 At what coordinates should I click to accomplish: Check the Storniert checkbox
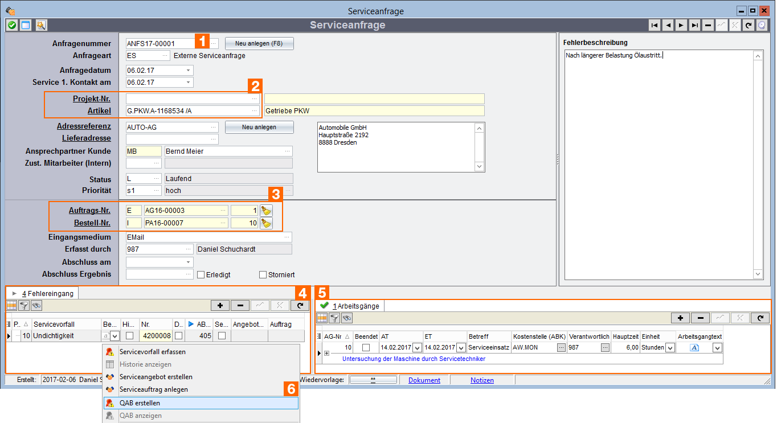263,274
